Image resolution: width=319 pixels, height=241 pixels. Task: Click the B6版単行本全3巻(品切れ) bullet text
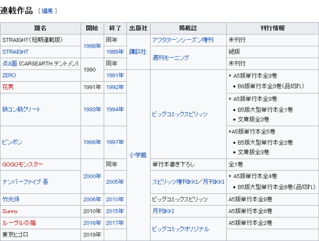pyautogui.click(x=271, y=86)
